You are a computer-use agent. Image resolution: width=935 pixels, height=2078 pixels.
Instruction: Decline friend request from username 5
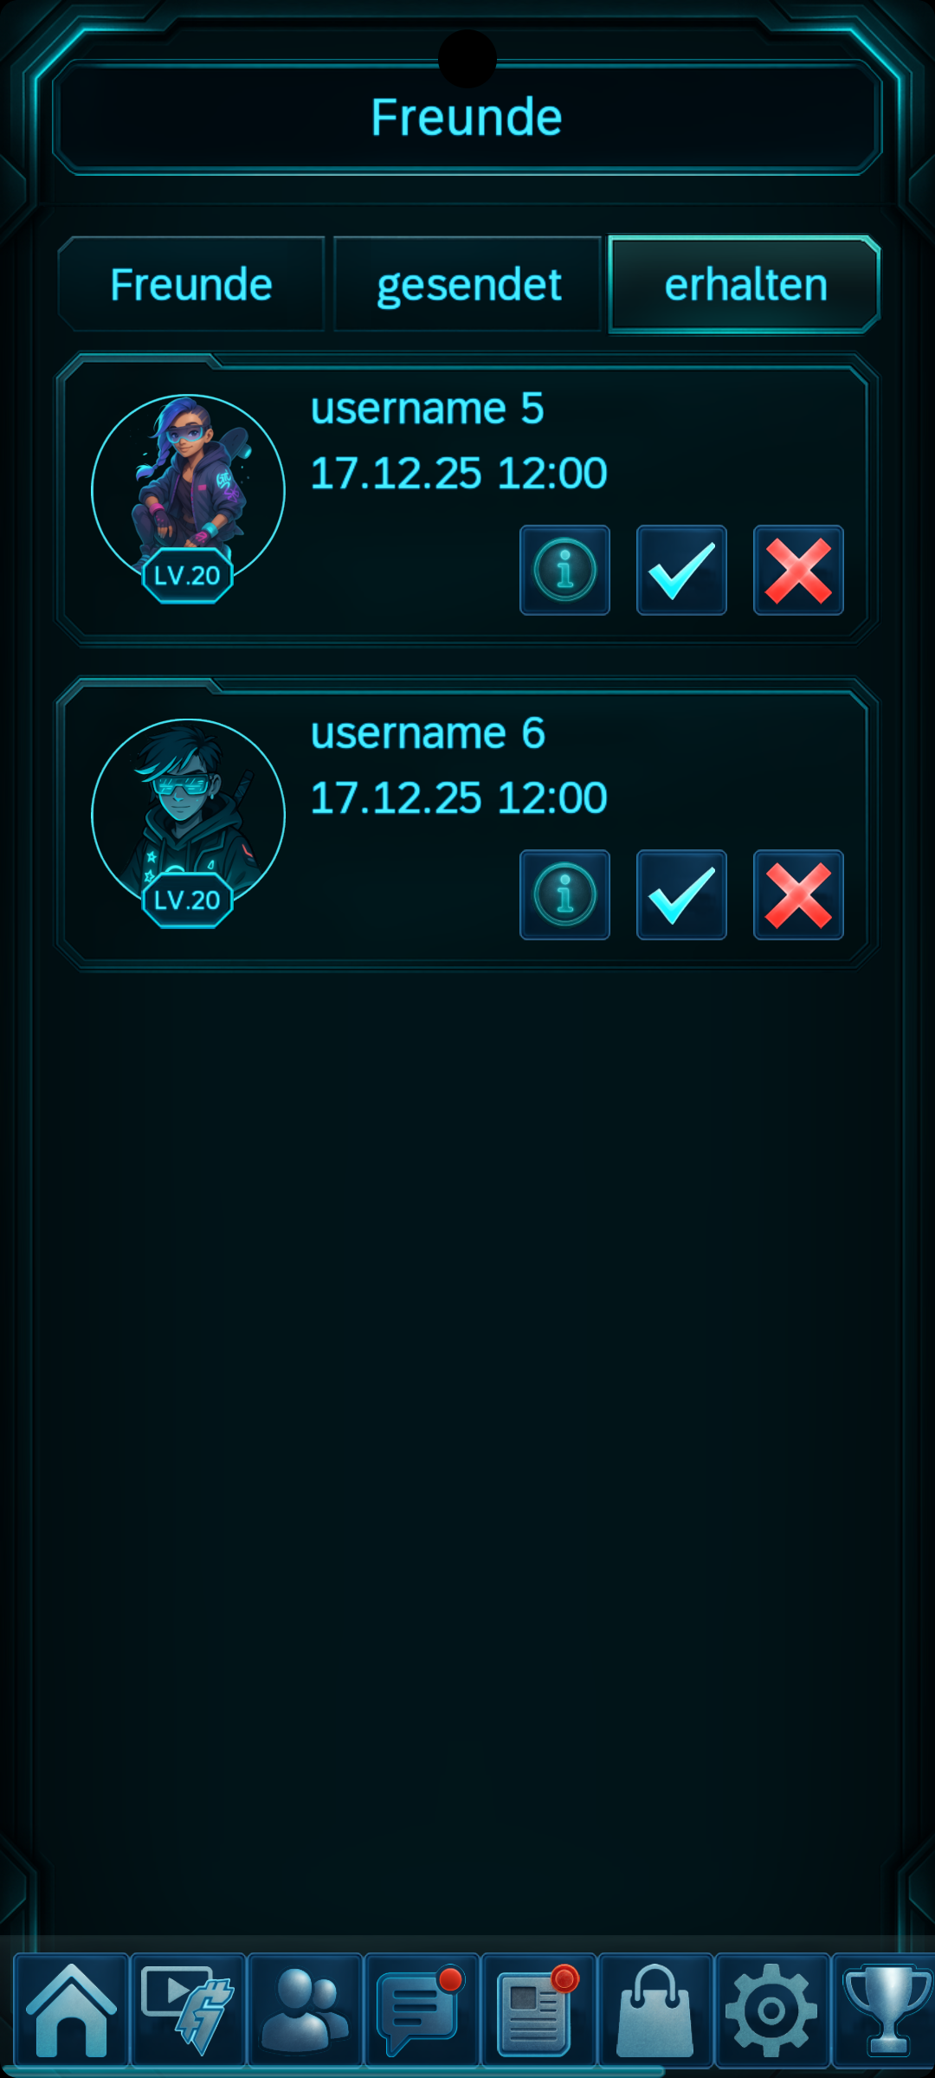pos(798,571)
